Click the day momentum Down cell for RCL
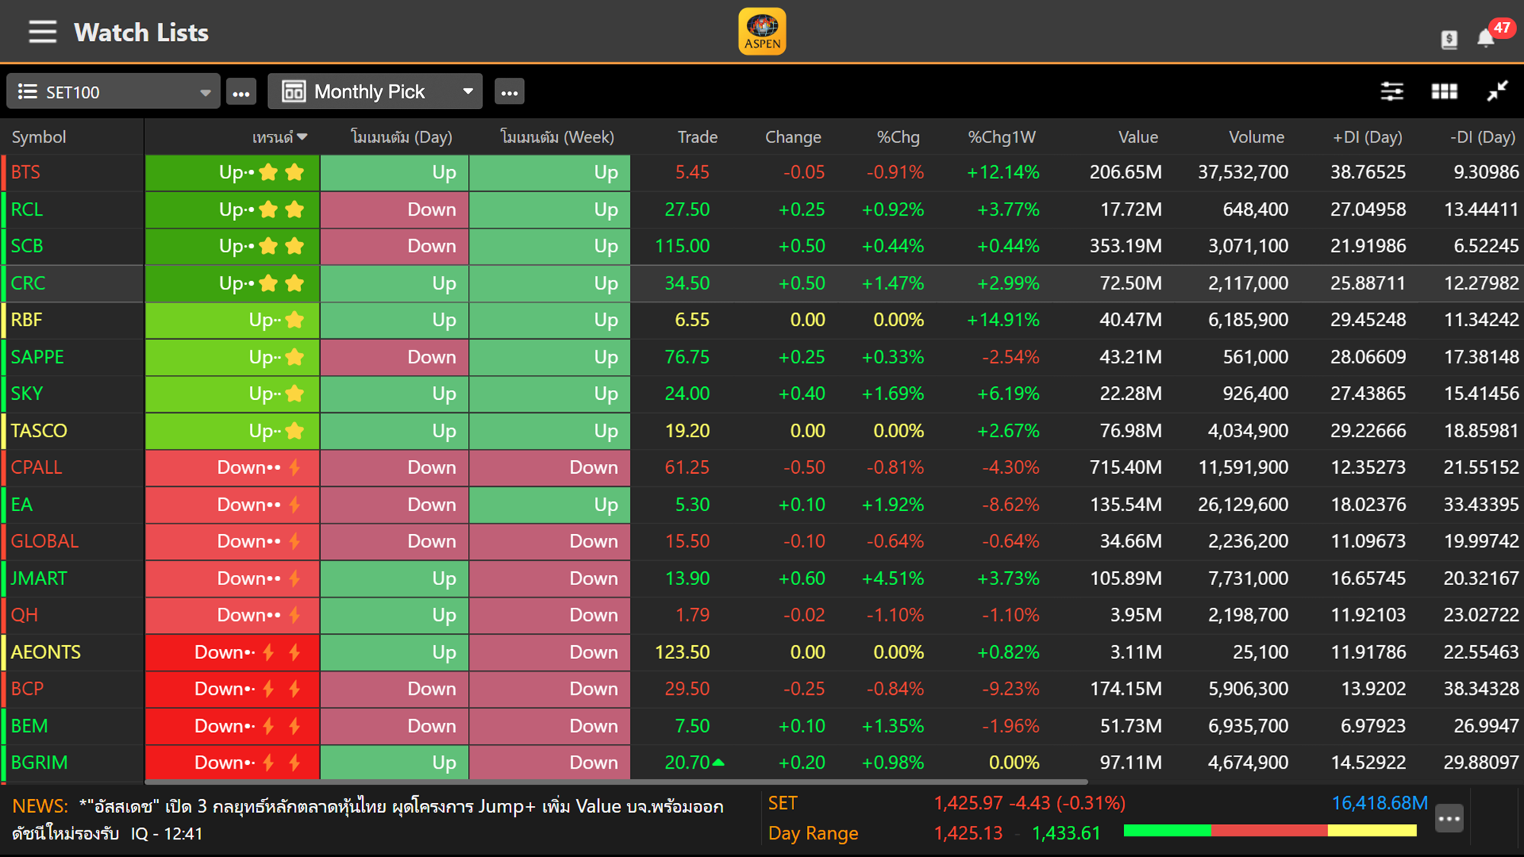This screenshot has width=1524, height=857. [x=395, y=209]
